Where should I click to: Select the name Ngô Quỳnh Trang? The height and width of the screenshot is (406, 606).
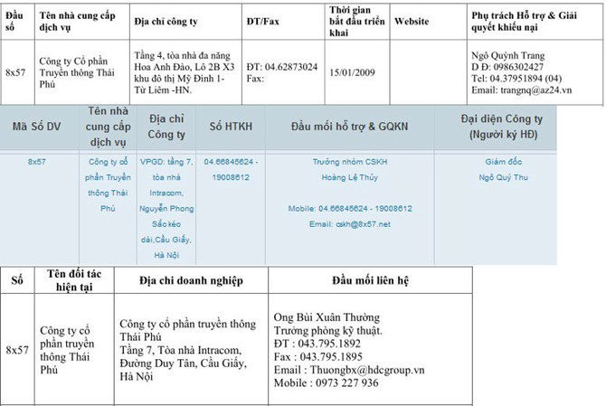point(507,54)
